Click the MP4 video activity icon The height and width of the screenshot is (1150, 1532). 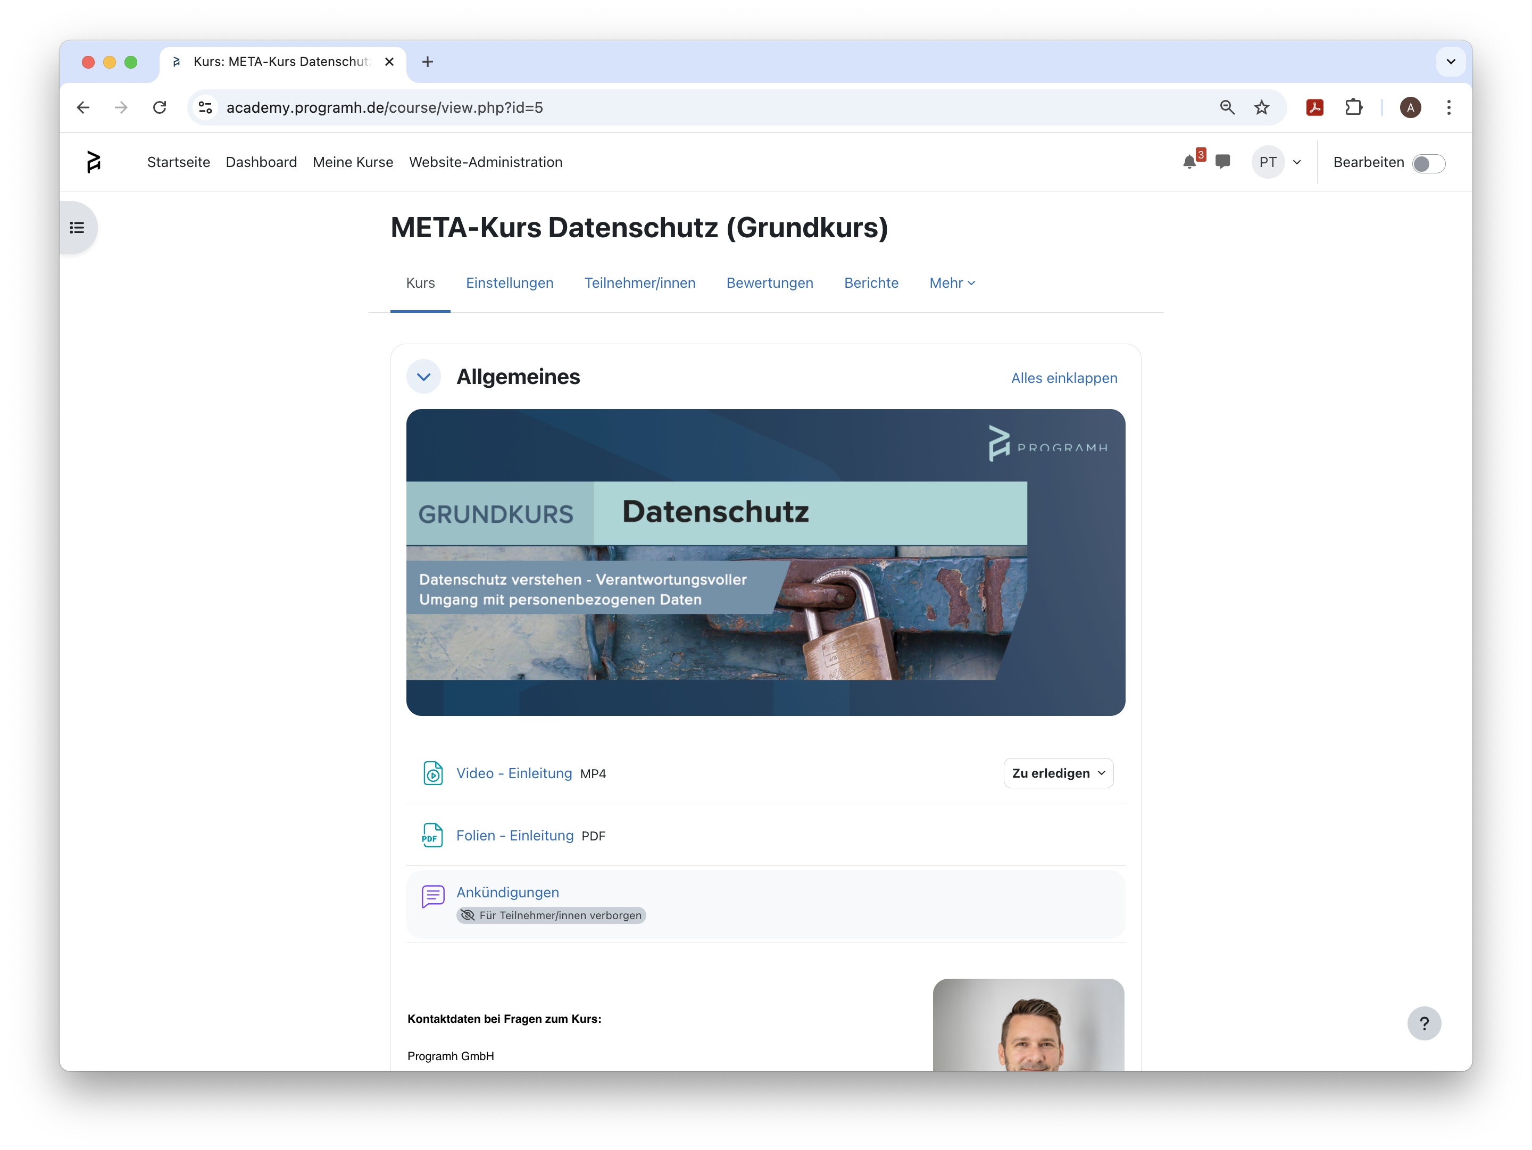coord(432,773)
